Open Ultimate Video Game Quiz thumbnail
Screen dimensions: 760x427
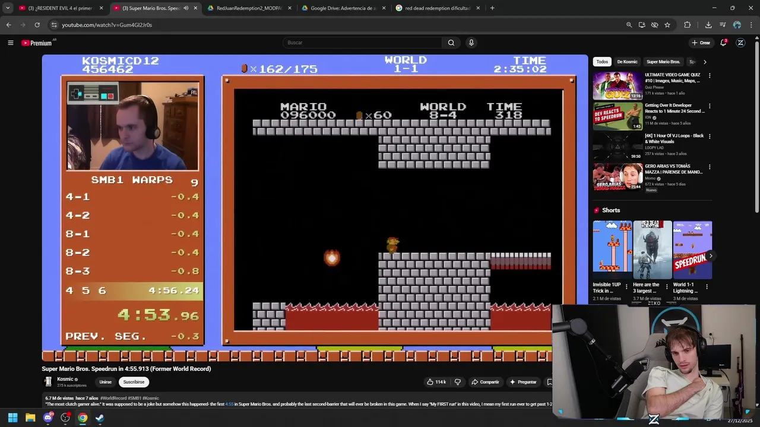pyautogui.click(x=617, y=86)
